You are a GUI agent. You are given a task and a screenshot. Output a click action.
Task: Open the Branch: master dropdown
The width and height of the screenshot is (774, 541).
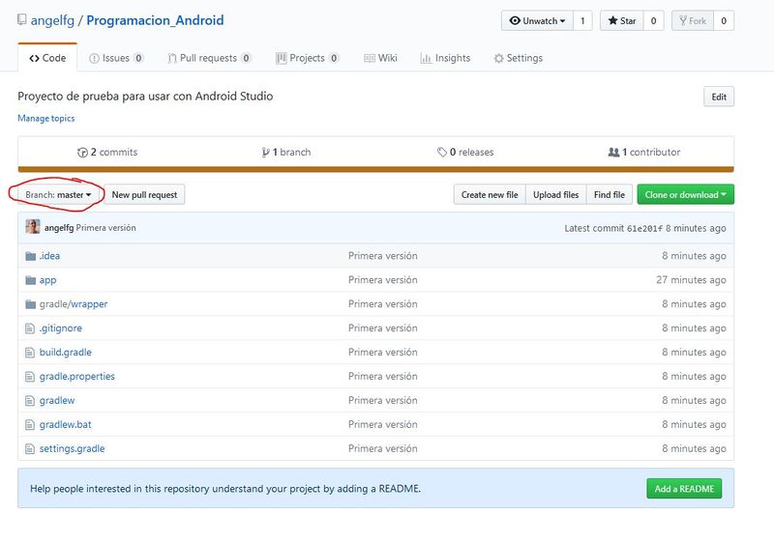tap(58, 194)
